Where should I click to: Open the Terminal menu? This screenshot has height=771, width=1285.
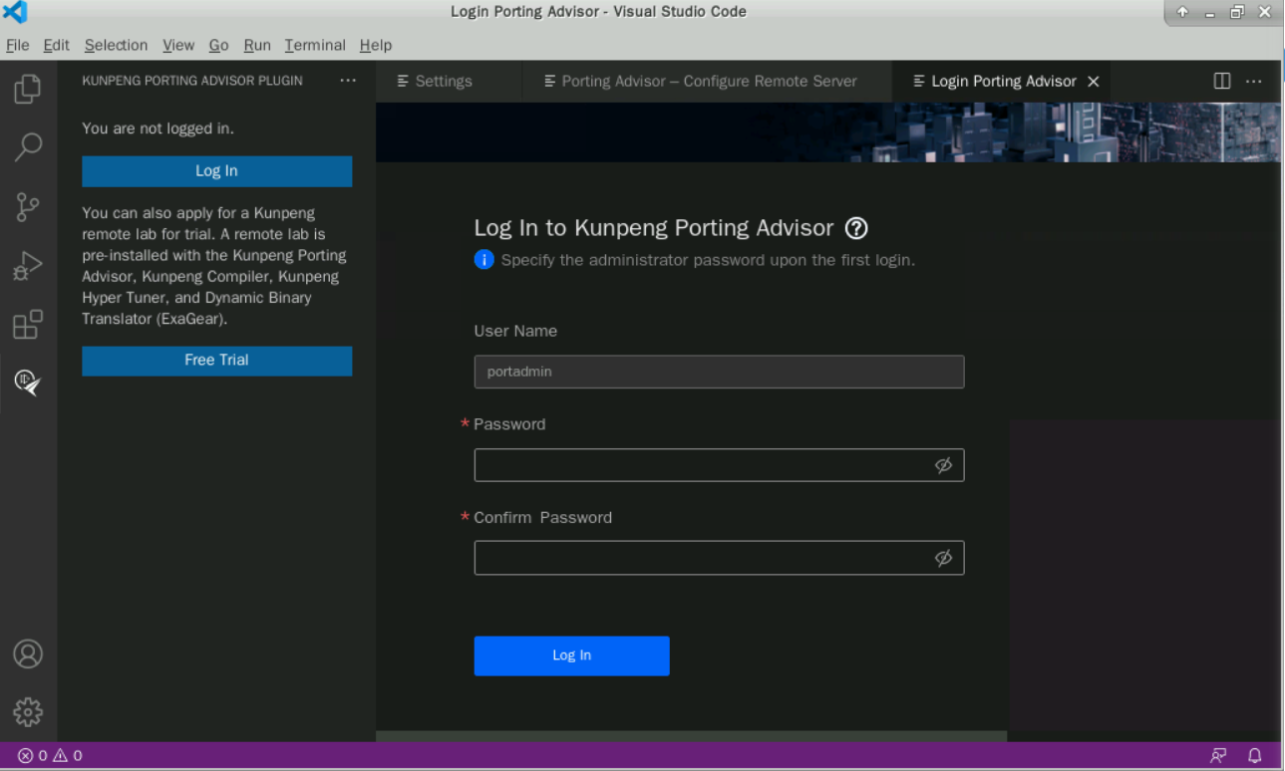click(x=315, y=45)
